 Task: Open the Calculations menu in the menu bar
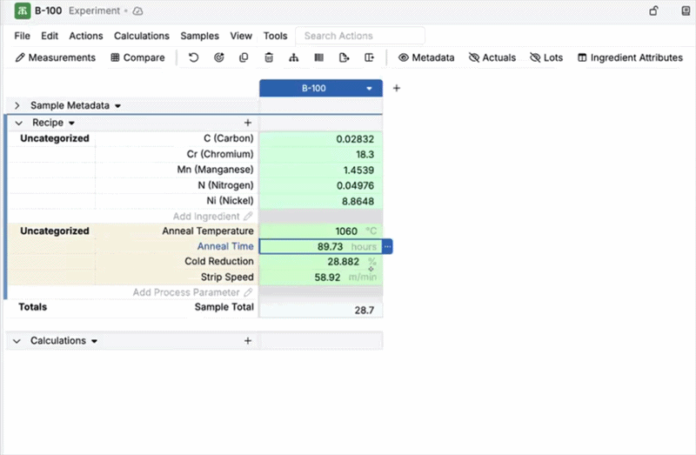(x=142, y=36)
